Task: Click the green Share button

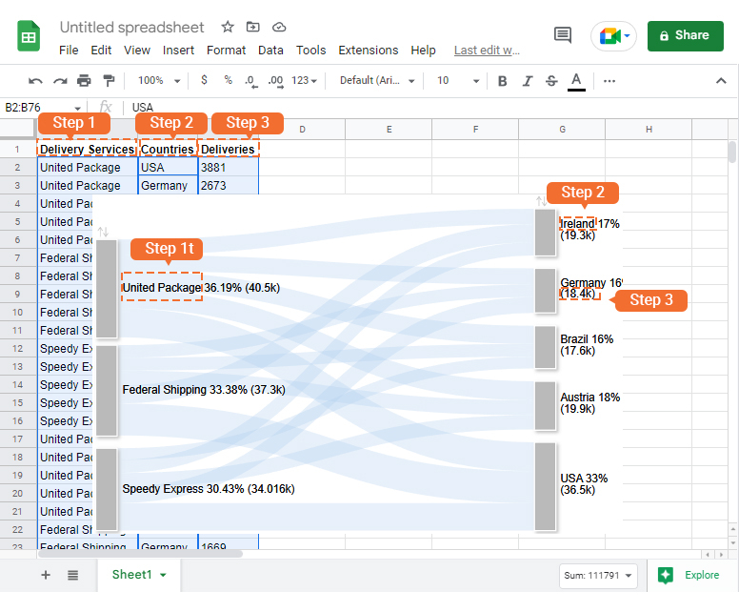Action: [686, 36]
